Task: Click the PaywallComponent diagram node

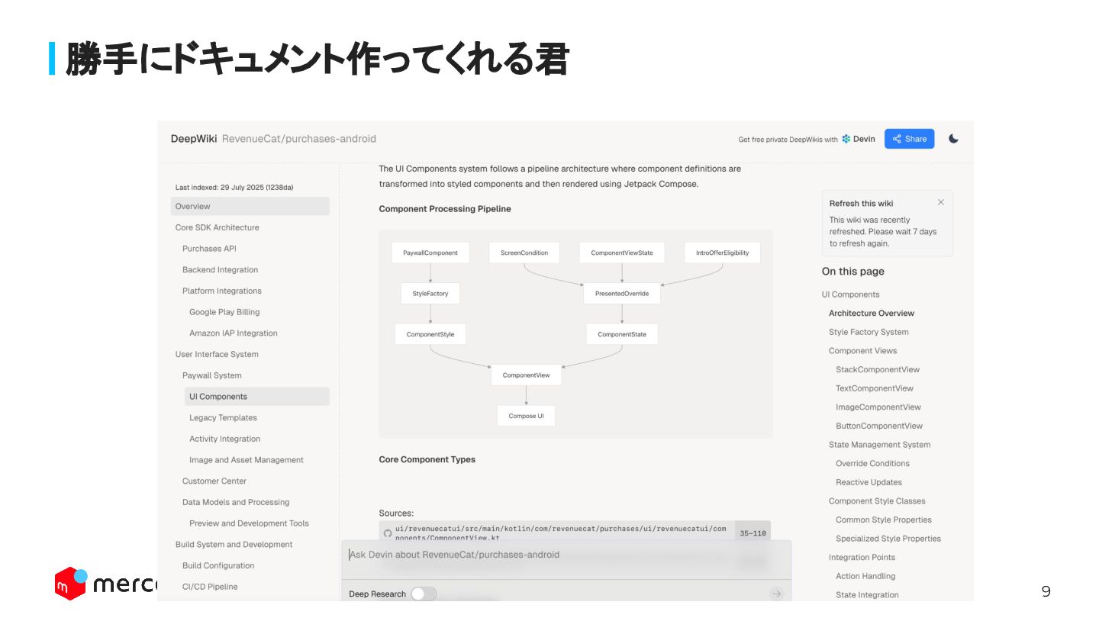Action: point(430,253)
